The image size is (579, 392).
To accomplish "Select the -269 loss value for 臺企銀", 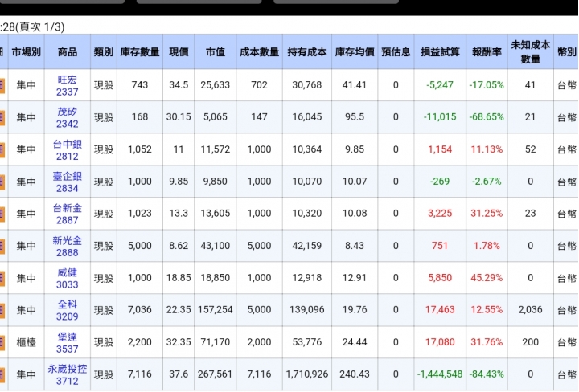I will point(440,182).
